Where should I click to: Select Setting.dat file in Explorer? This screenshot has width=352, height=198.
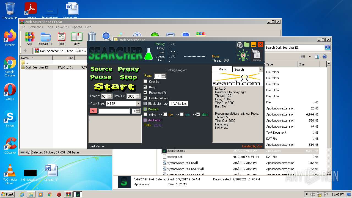(175, 157)
